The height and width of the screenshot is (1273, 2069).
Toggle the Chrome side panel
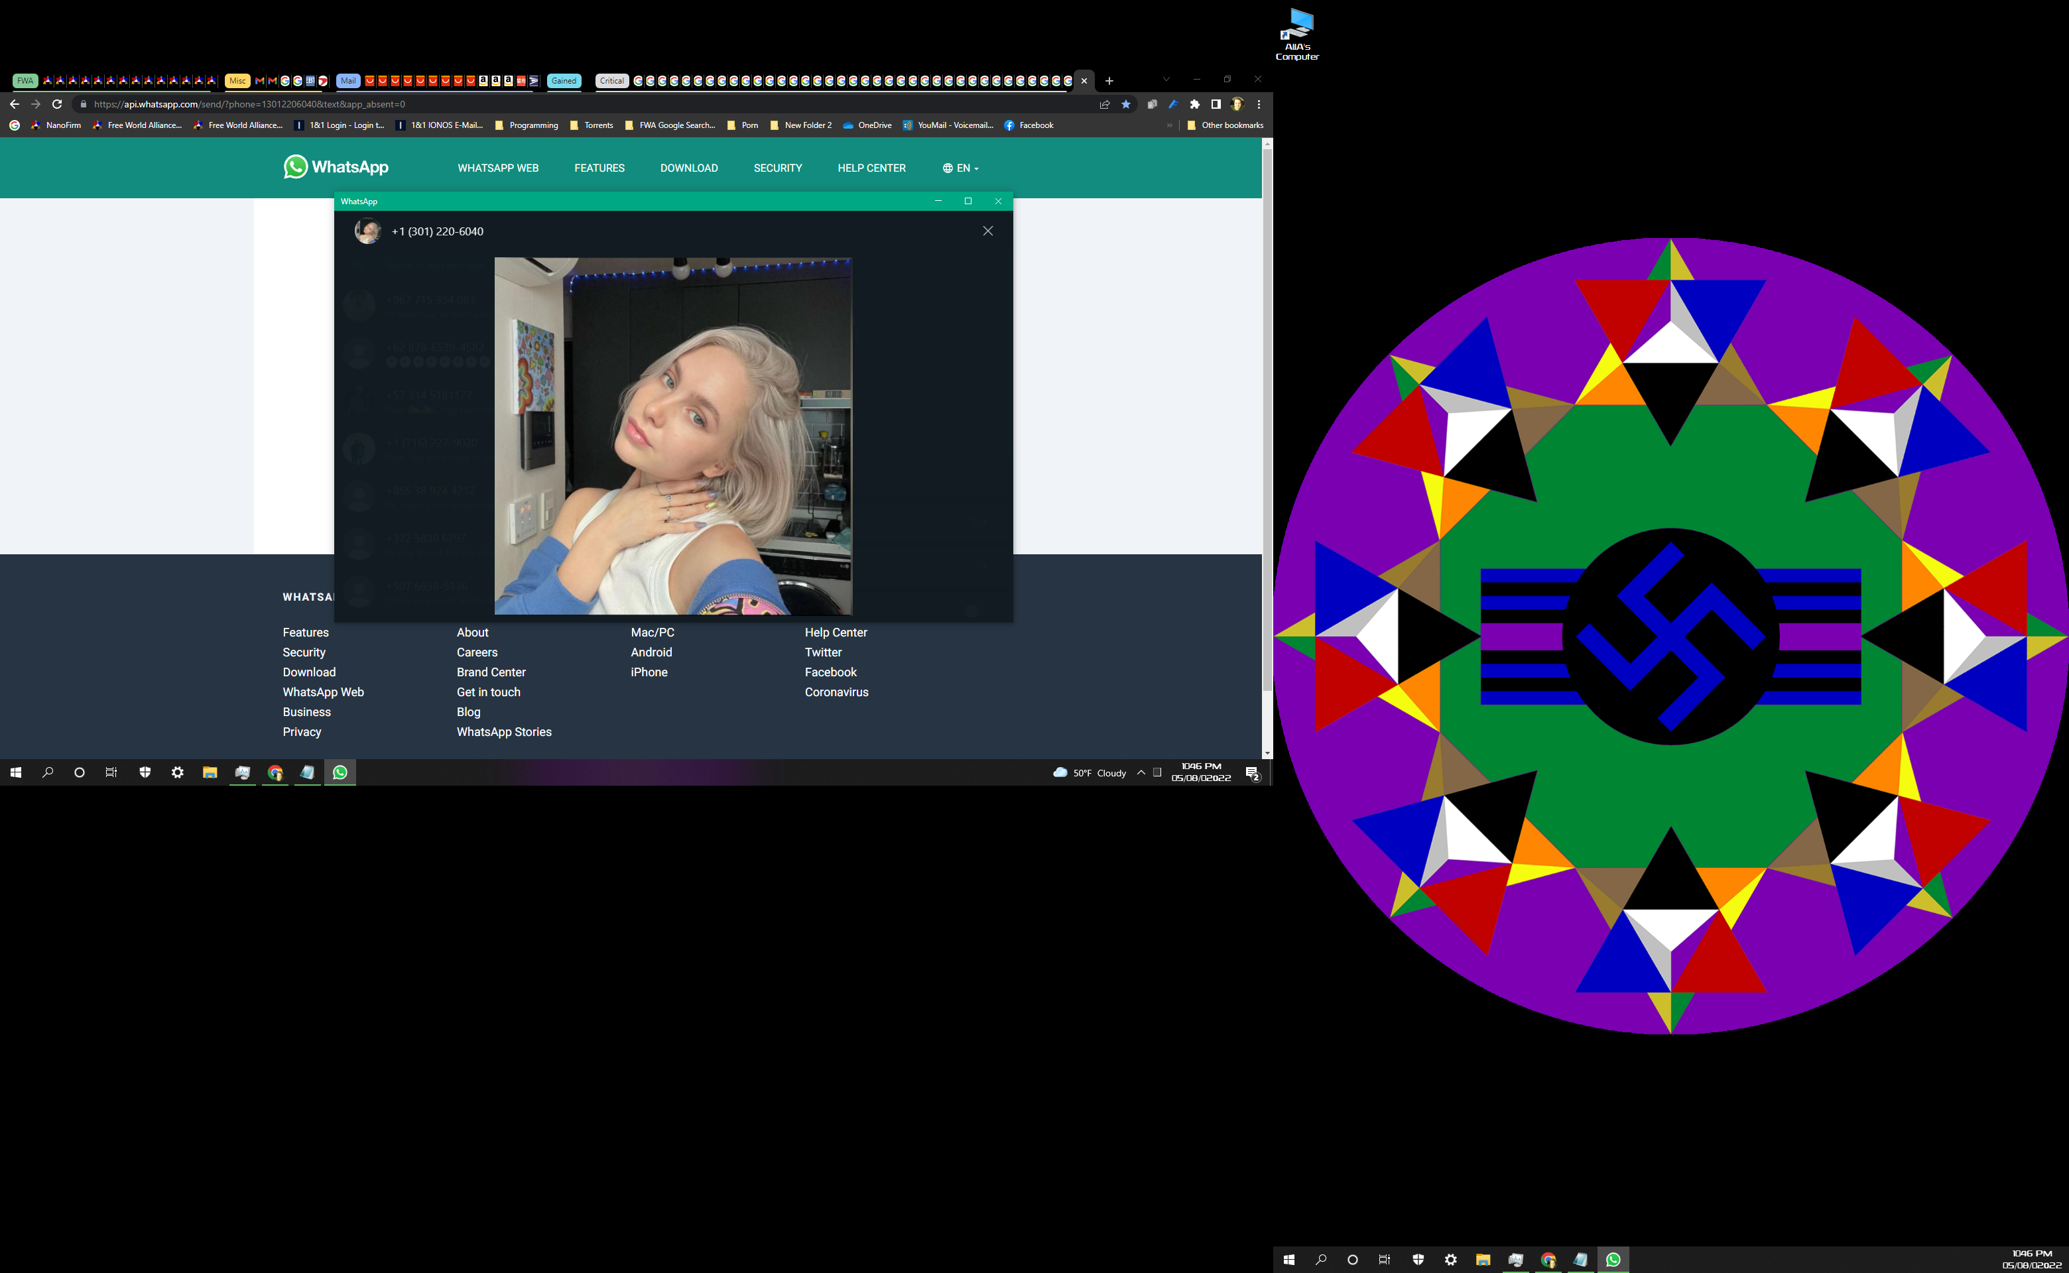(1215, 104)
